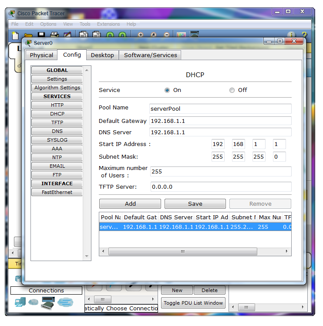Open the Activity Wizard pencil icon

[67, 34]
